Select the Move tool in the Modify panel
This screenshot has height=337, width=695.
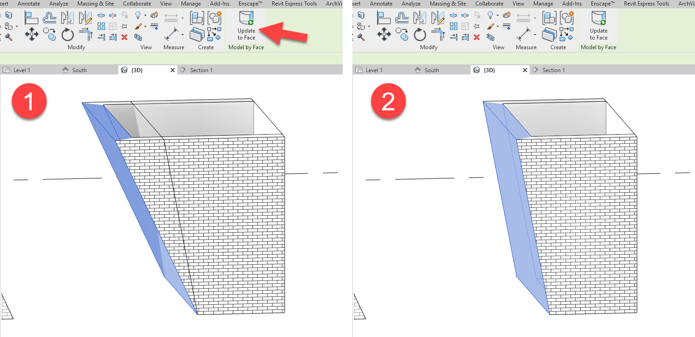(32, 35)
